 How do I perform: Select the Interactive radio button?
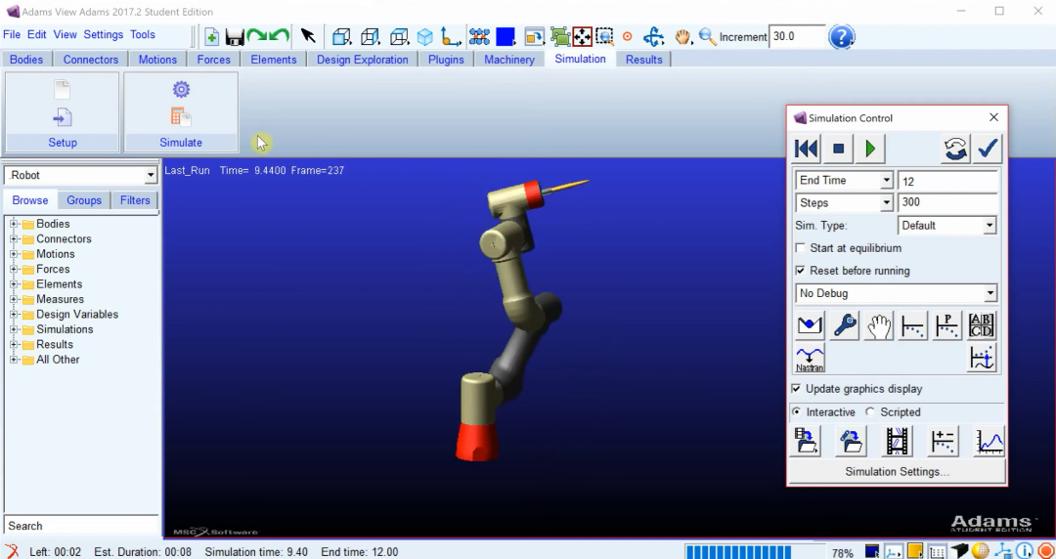[x=797, y=411]
